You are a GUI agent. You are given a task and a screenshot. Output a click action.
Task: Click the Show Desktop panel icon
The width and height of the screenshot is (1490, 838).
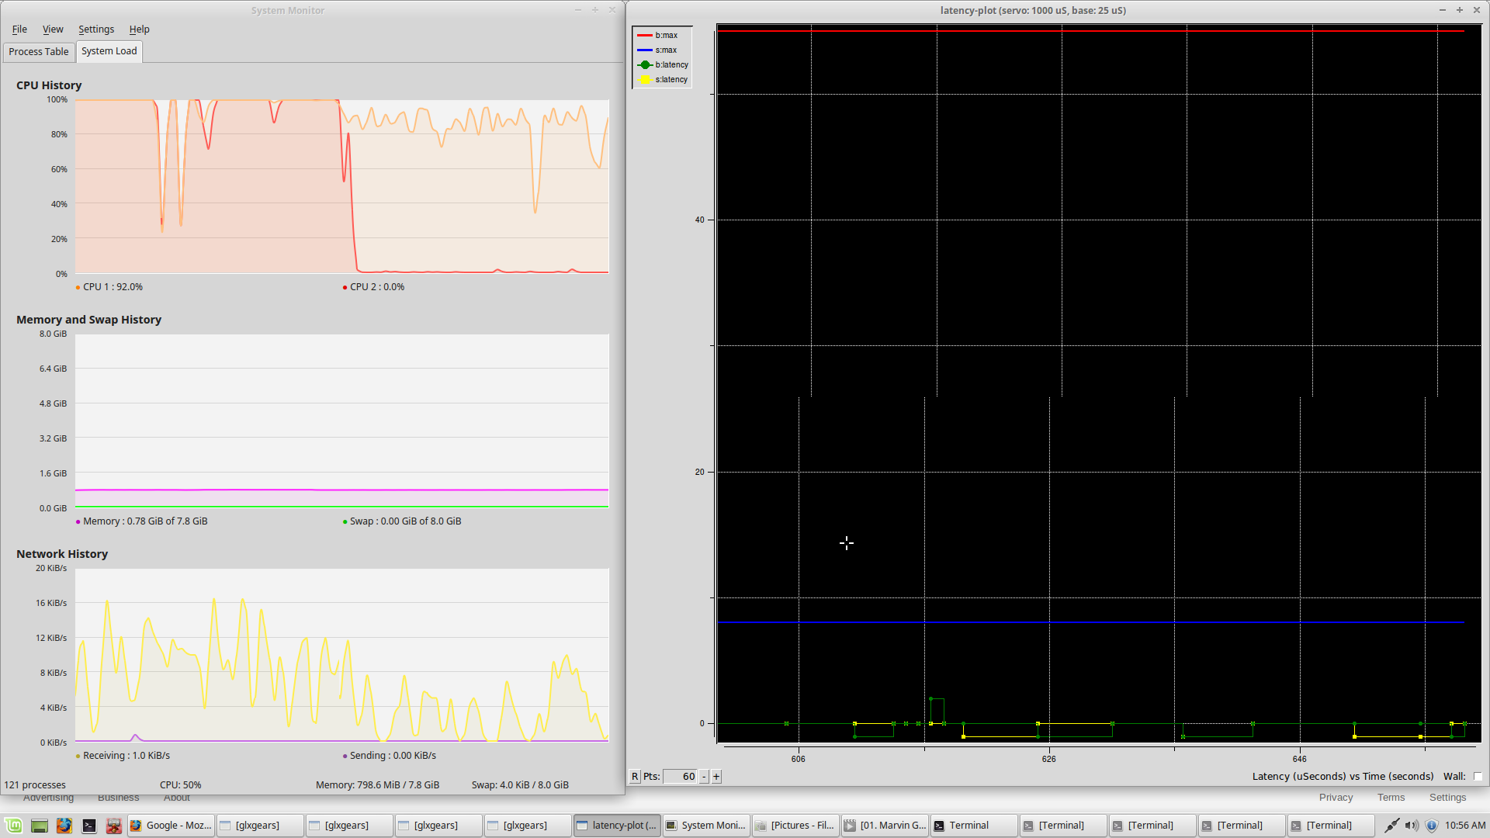(40, 826)
